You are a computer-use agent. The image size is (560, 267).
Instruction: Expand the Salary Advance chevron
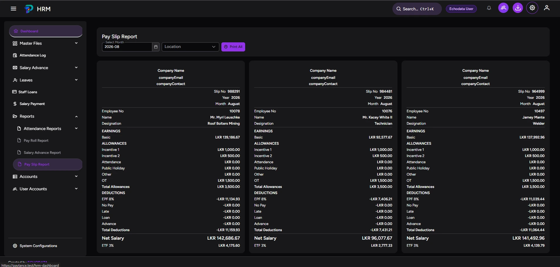pyautogui.click(x=76, y=68)
